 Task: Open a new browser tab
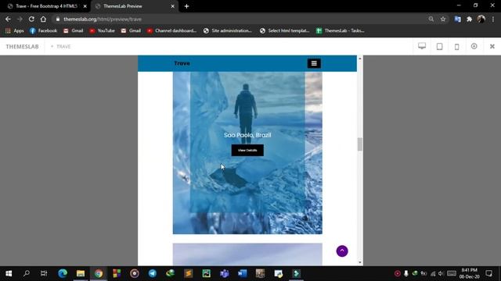(186, 6)
